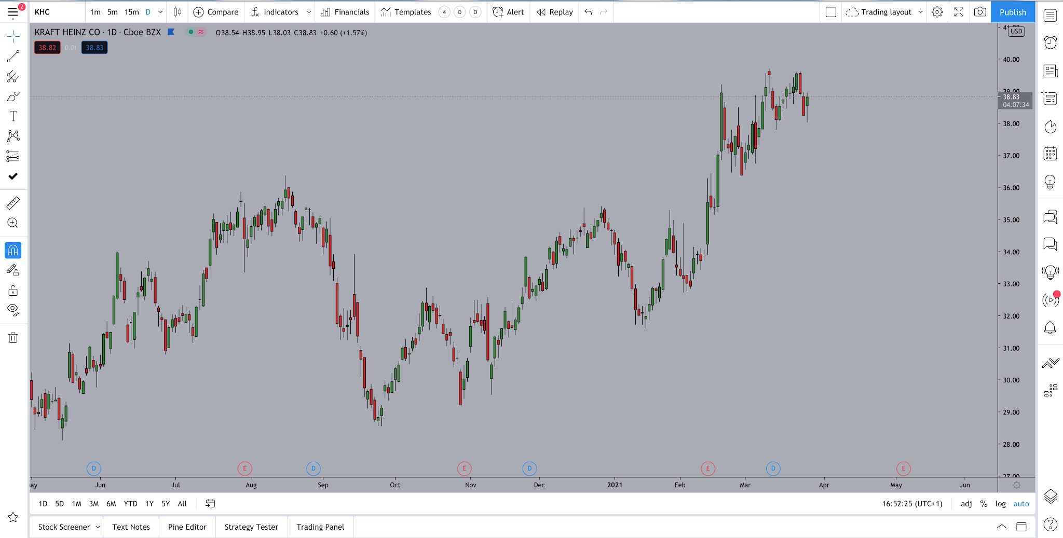1063x538 pixels.
Task: Toggle stay in drawing mode
Action: [13, 270]
